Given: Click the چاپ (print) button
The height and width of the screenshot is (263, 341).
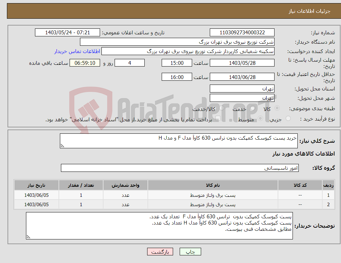Looking at the screenshot, I should click(190, 252).
